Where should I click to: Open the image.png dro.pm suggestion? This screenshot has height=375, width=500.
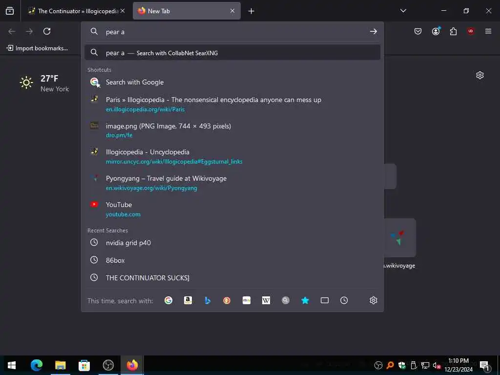[x=232, y=130]
